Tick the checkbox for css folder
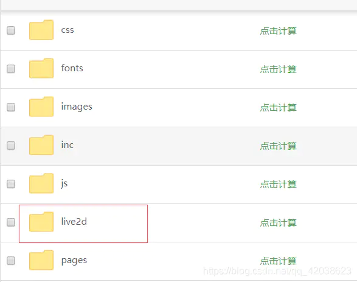This screenshot has height=282, width=357. pos(11,30)
